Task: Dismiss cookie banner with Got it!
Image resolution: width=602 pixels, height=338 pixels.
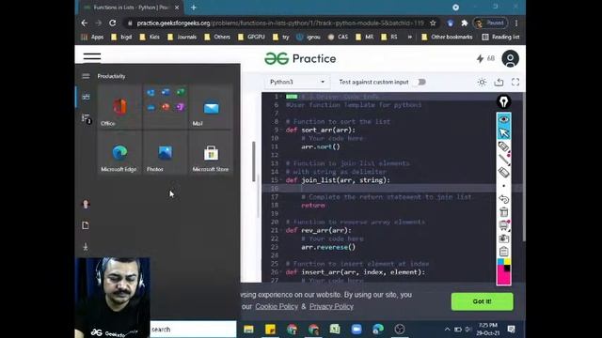Action: 482,301
